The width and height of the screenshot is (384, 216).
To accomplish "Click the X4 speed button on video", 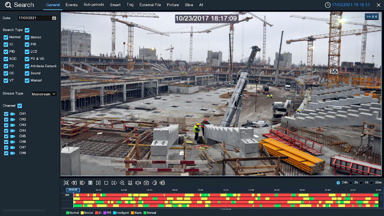I will click(x=371, y=16).
